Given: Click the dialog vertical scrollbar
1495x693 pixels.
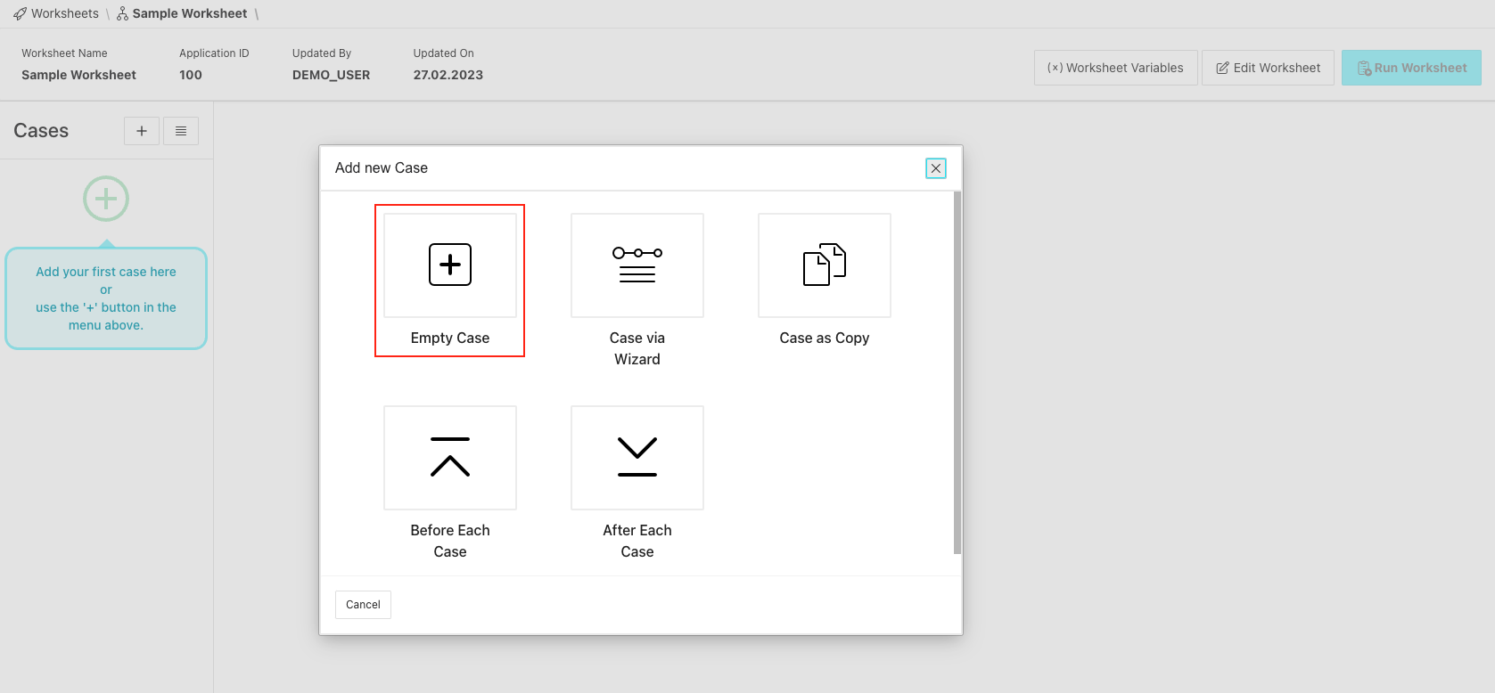Looking at the screenshot, I should coord(957,372).
